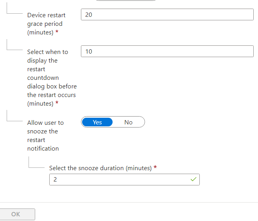The image size is (258, 221).
Task: Click the 'Select when to display the restart countdown' label
Action: pyautogui.click(x=52, y=77)
